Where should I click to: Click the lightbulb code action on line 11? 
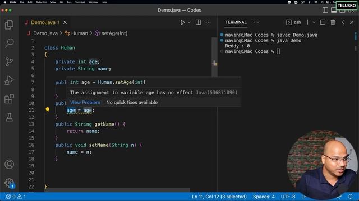pyautogui.click(x=47, y=110)
